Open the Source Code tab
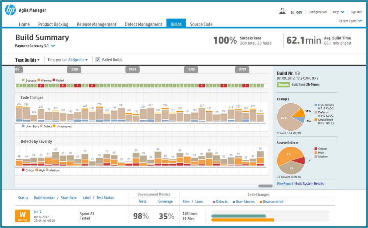Image resolution: width=368 pixels, height=228 pixels. (x=201, y=24)
